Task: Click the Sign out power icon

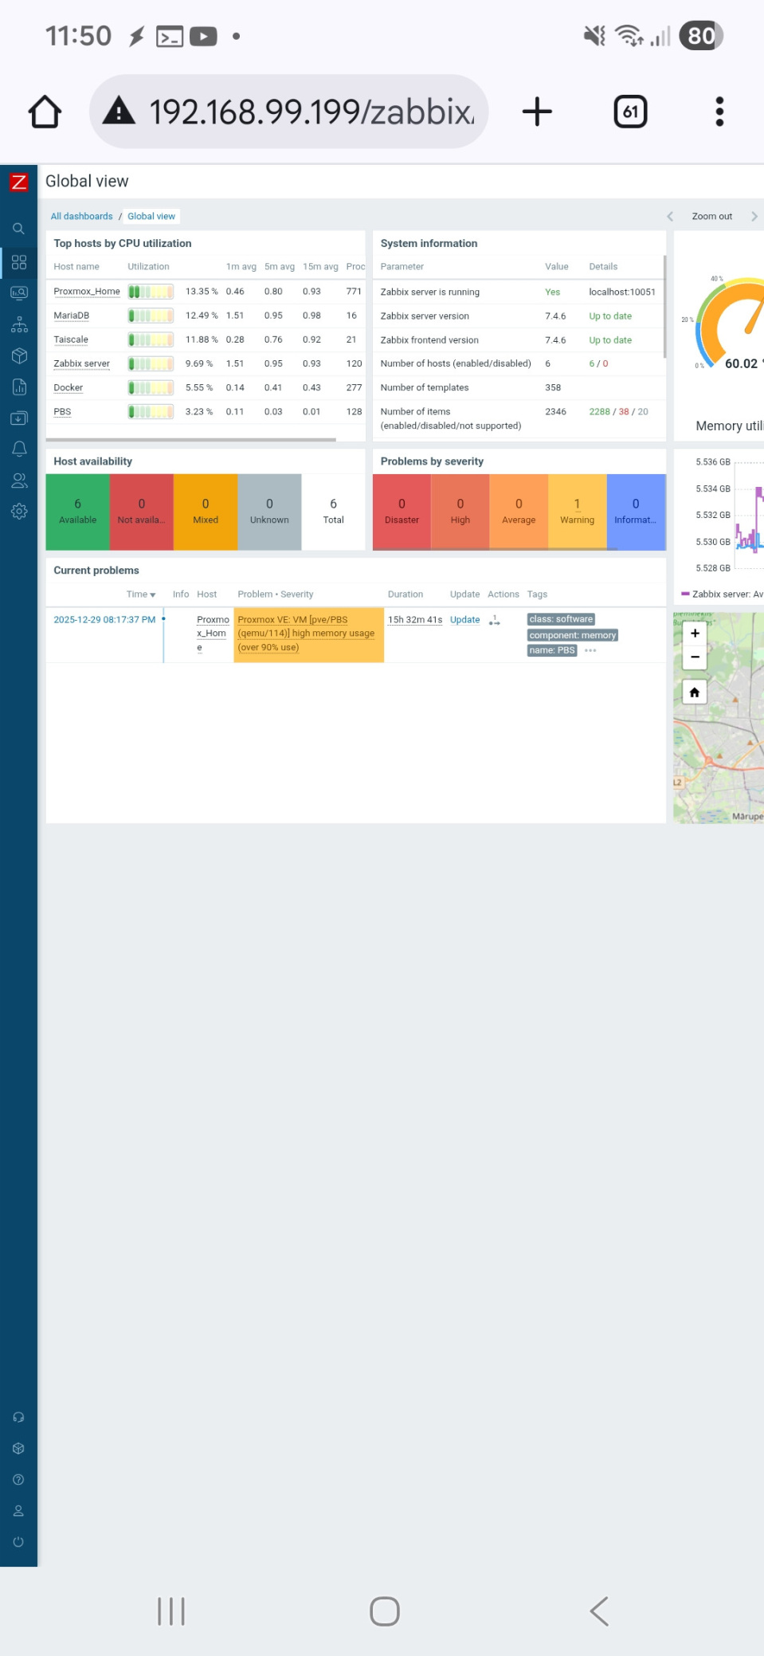Action: click(x=18, y=1542)
